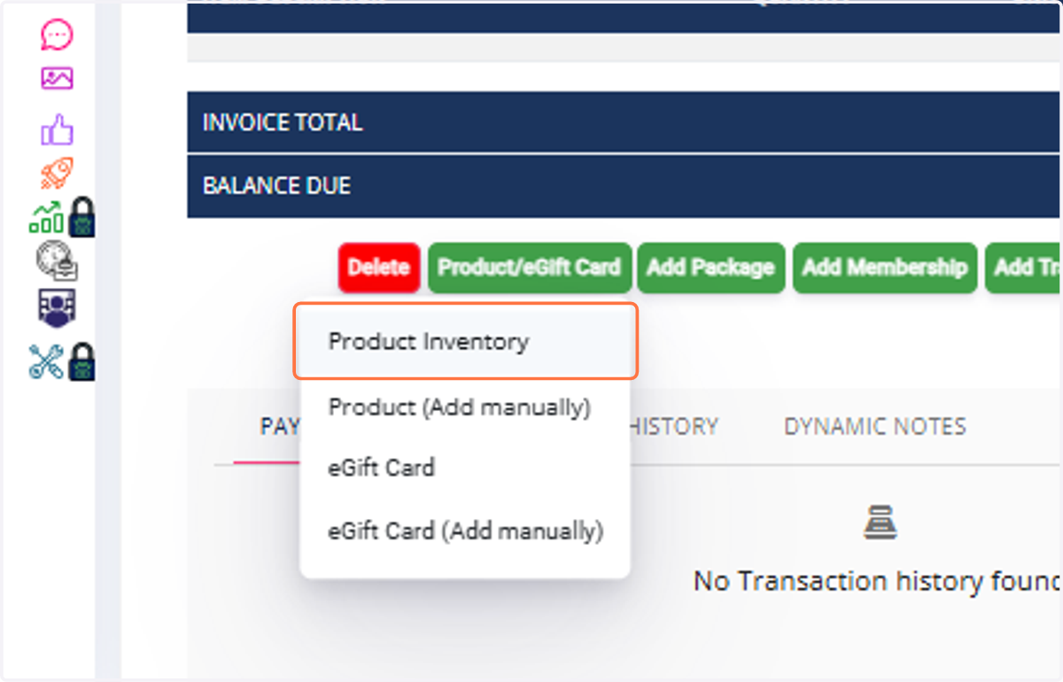Click the Add Package button
Viewport: 1063px width, 682px height.
tap(710, 267)
